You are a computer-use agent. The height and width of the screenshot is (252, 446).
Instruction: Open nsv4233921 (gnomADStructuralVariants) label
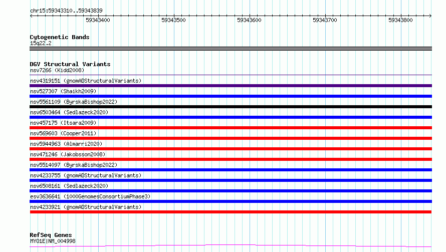[x=86, y=207]
